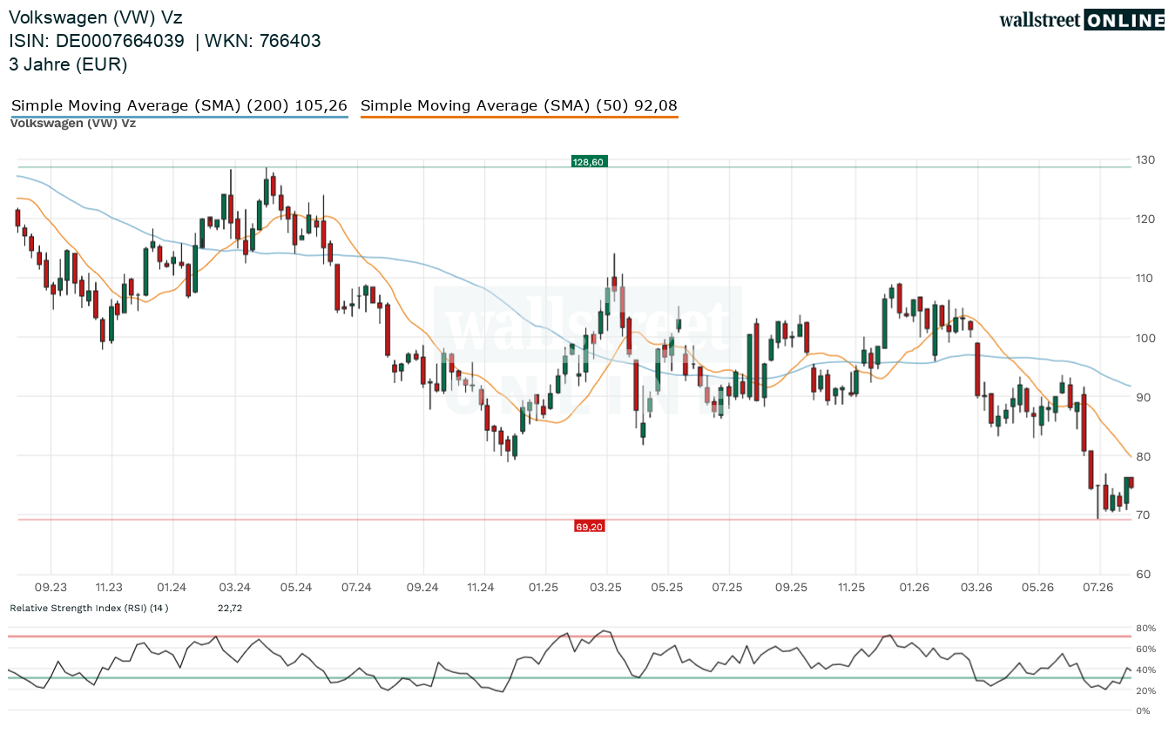Click the 69,20 low price marker
Image resolution: width=1175 pixels, height=734 pixels.
click(589, 527)
